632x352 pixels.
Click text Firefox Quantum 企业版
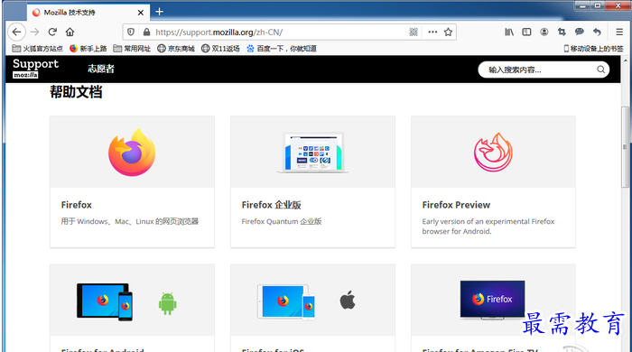point(282,221)
